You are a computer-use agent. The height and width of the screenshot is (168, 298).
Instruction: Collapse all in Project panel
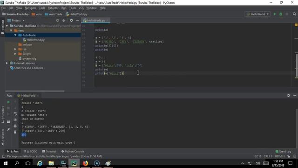click(64, 21)
